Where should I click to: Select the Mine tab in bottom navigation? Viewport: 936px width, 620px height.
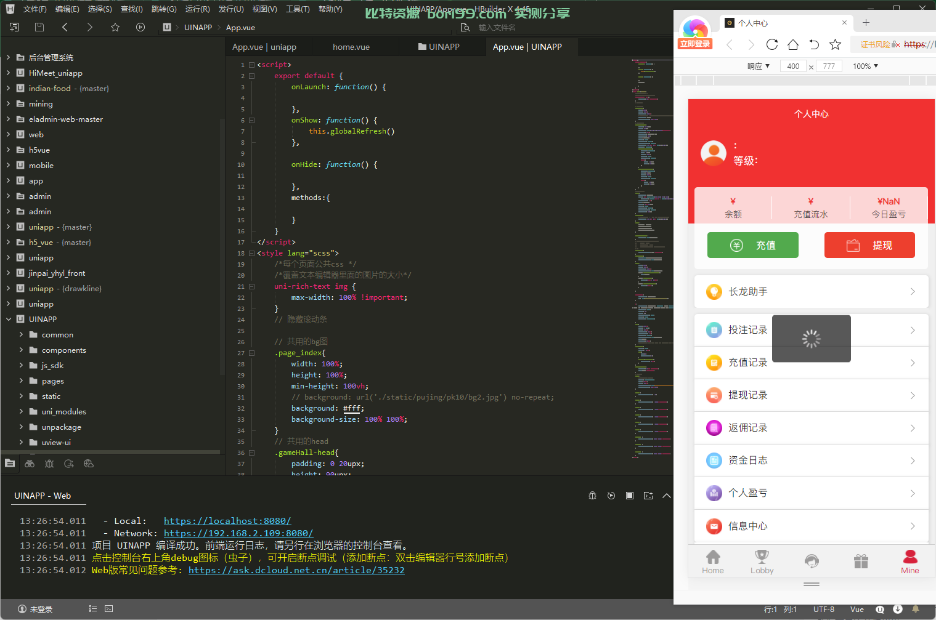click(x=910, y=562)
